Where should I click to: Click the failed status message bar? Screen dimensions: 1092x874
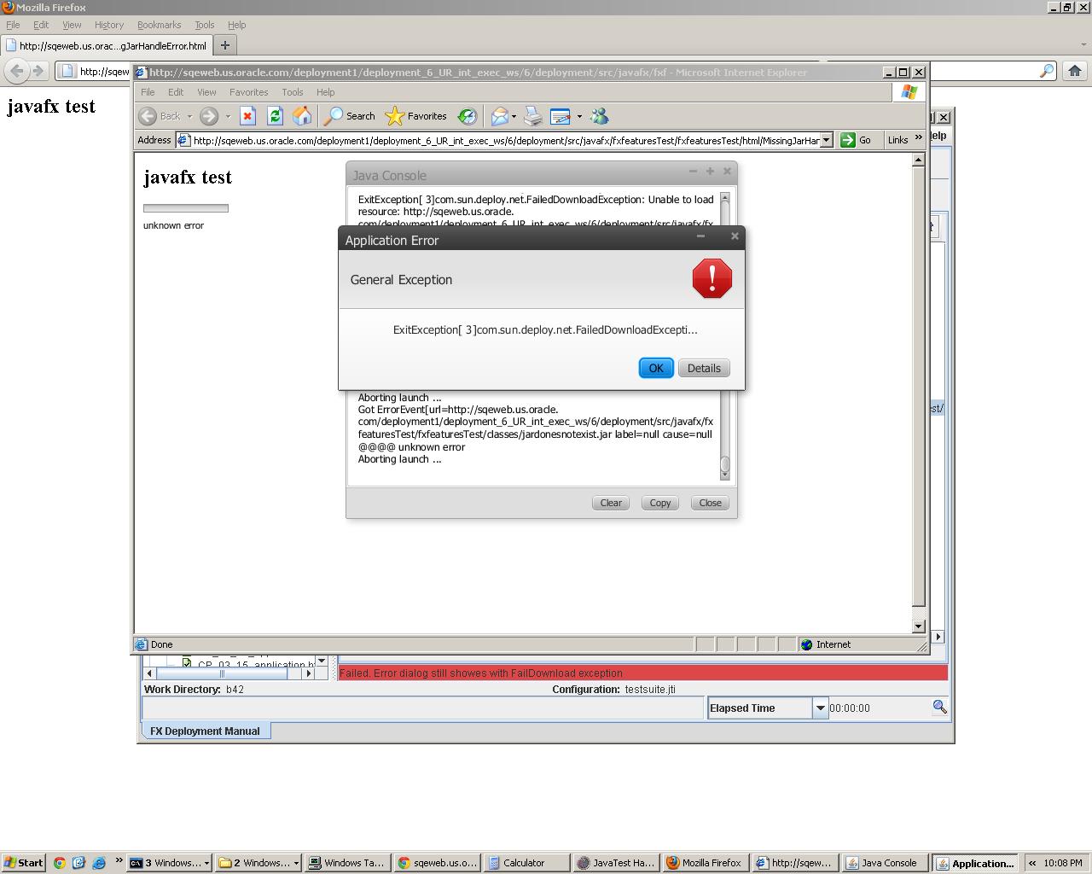[642, 673]
